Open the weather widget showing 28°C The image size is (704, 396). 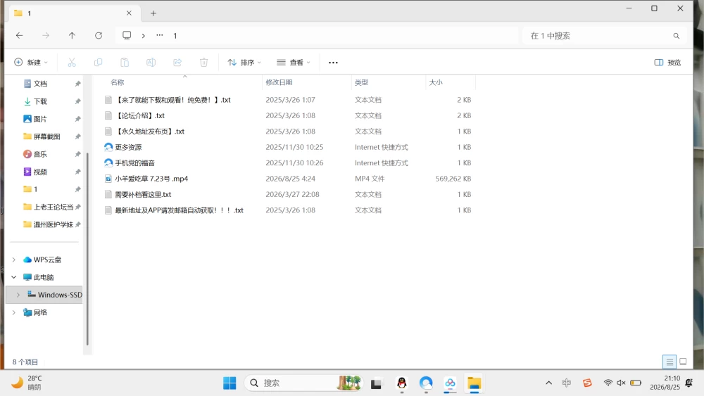point(27,383)
